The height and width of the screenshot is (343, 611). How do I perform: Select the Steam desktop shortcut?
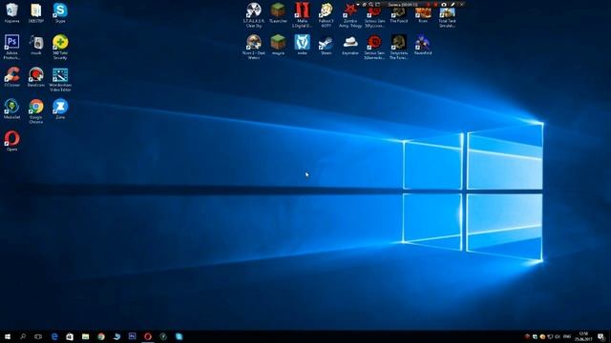pyautogui.click(x=327, y=45)
